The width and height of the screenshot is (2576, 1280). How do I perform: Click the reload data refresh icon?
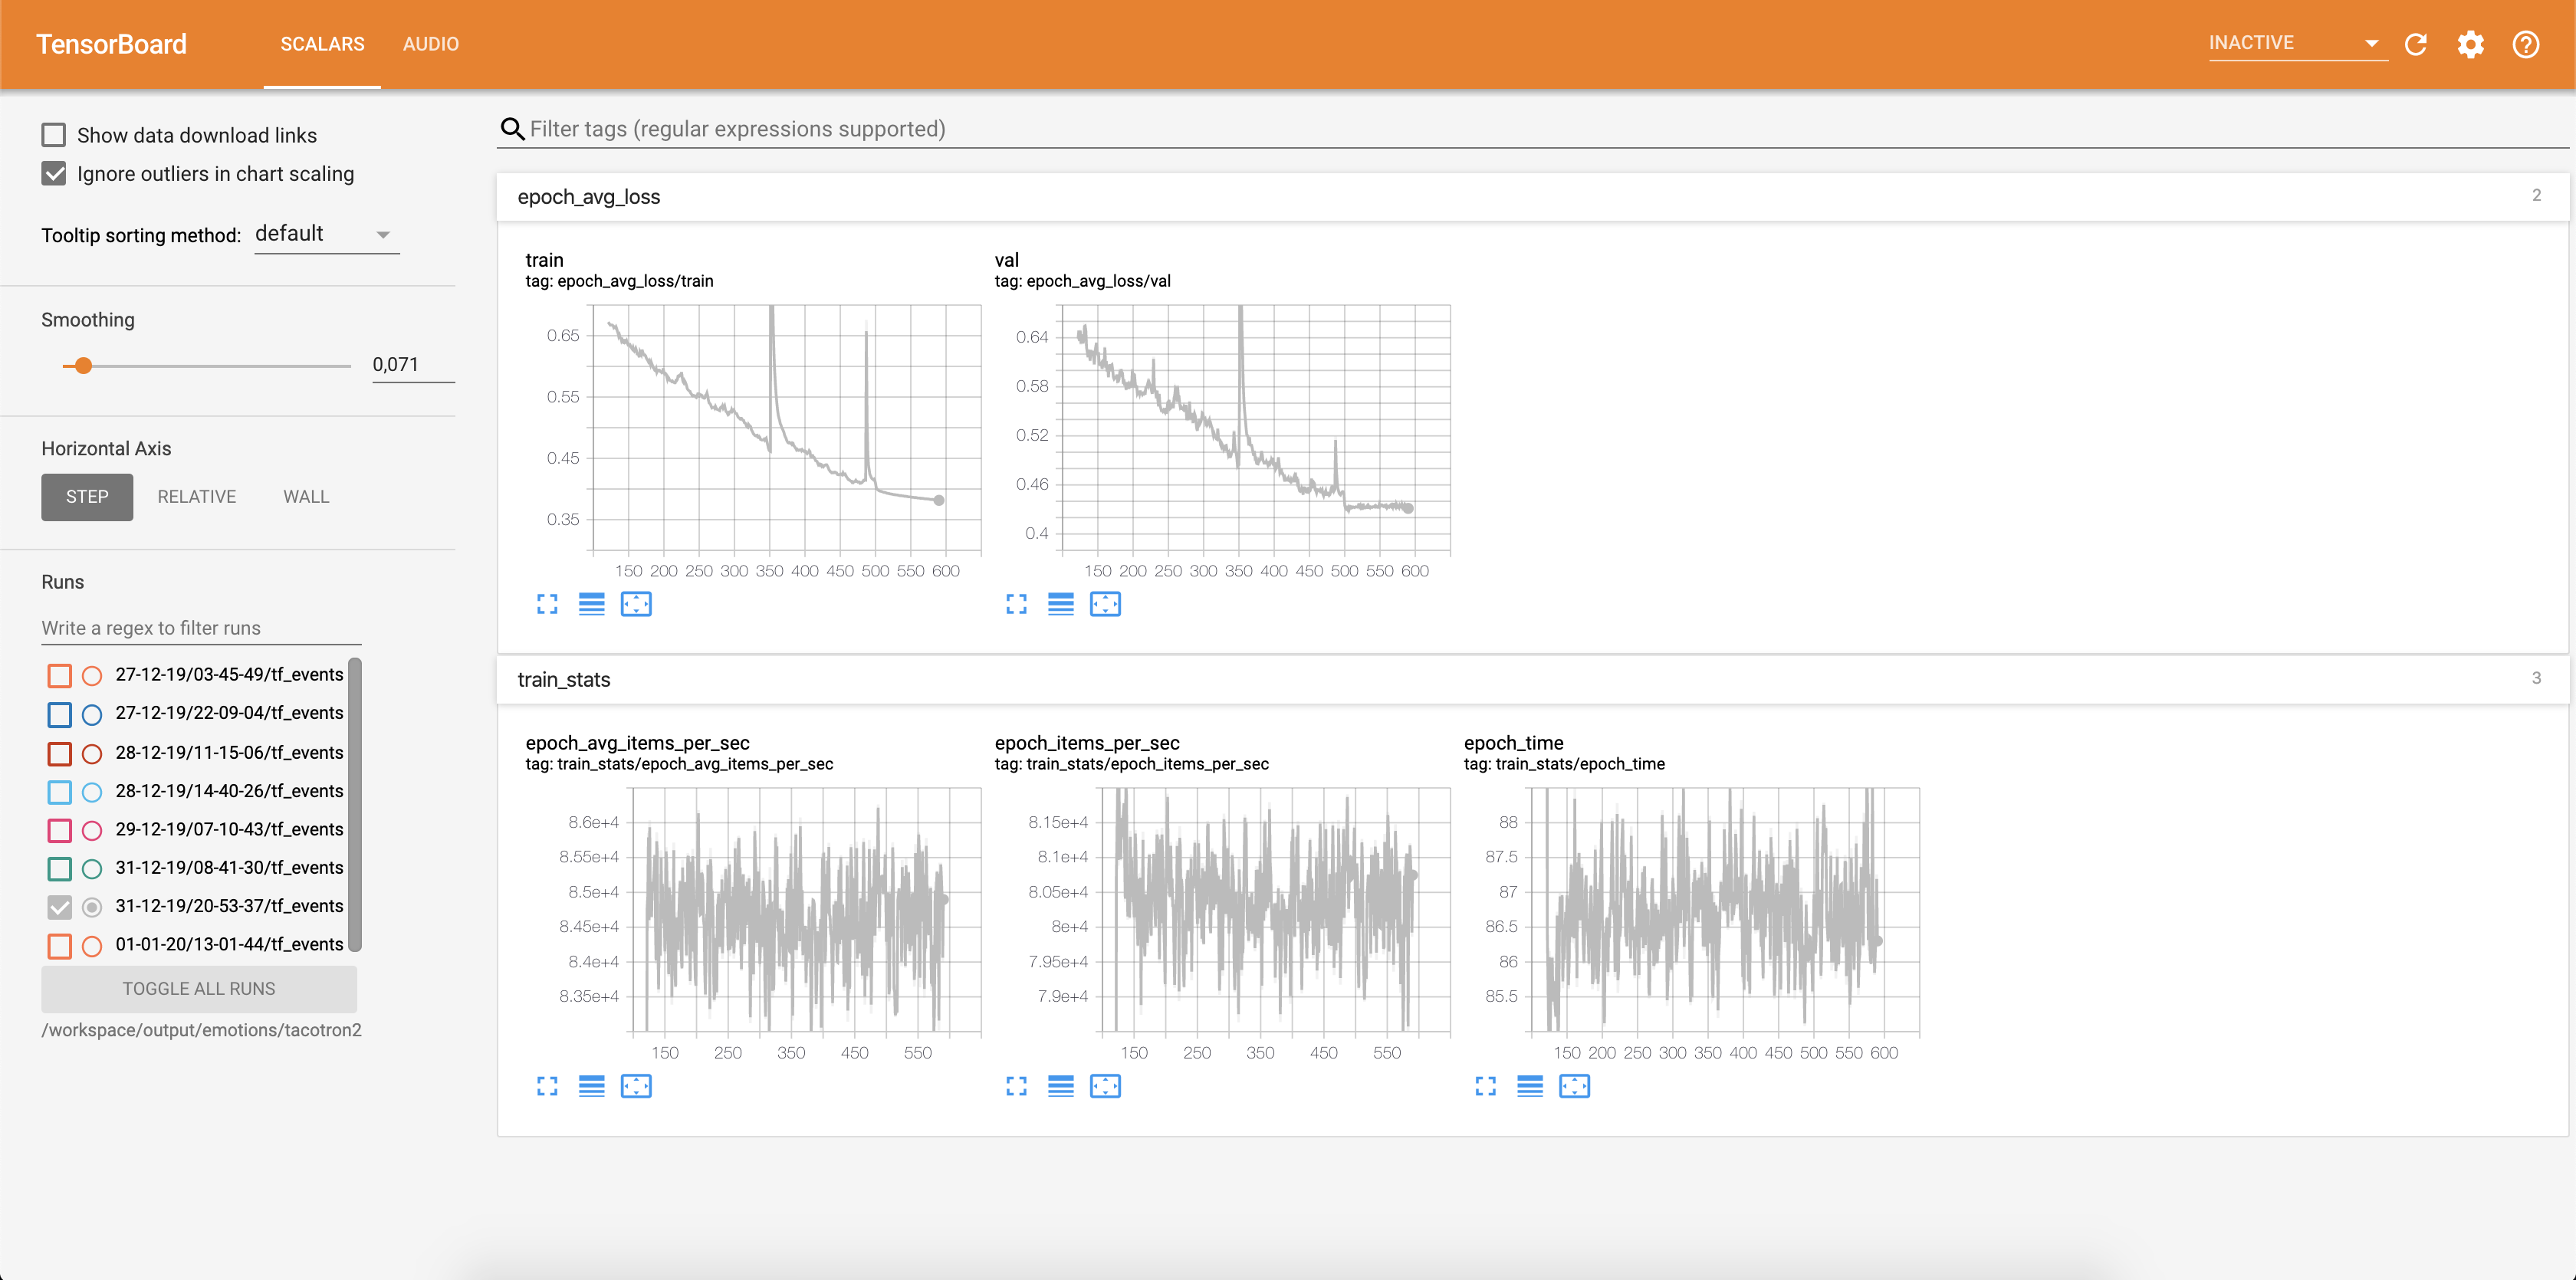point(2415,44)
